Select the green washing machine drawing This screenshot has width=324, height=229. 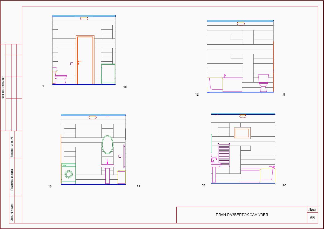[x=68, y=173]
